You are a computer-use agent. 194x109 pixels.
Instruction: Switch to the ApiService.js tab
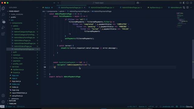[155, 8]
